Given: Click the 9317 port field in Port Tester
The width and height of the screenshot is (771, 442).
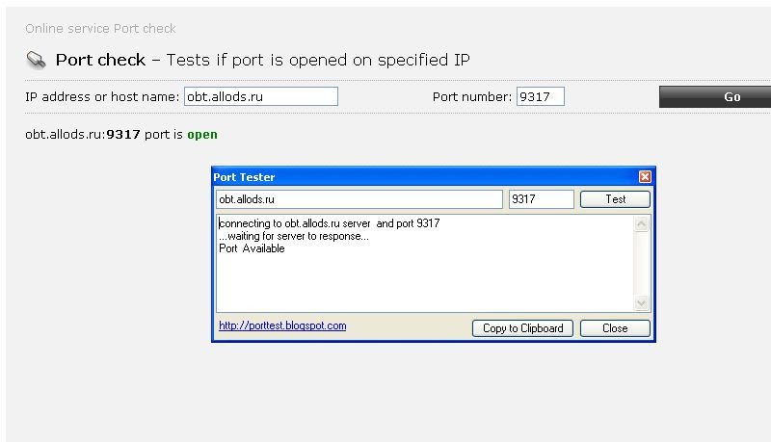Looking at the screenshot, I should pos(541,199).
